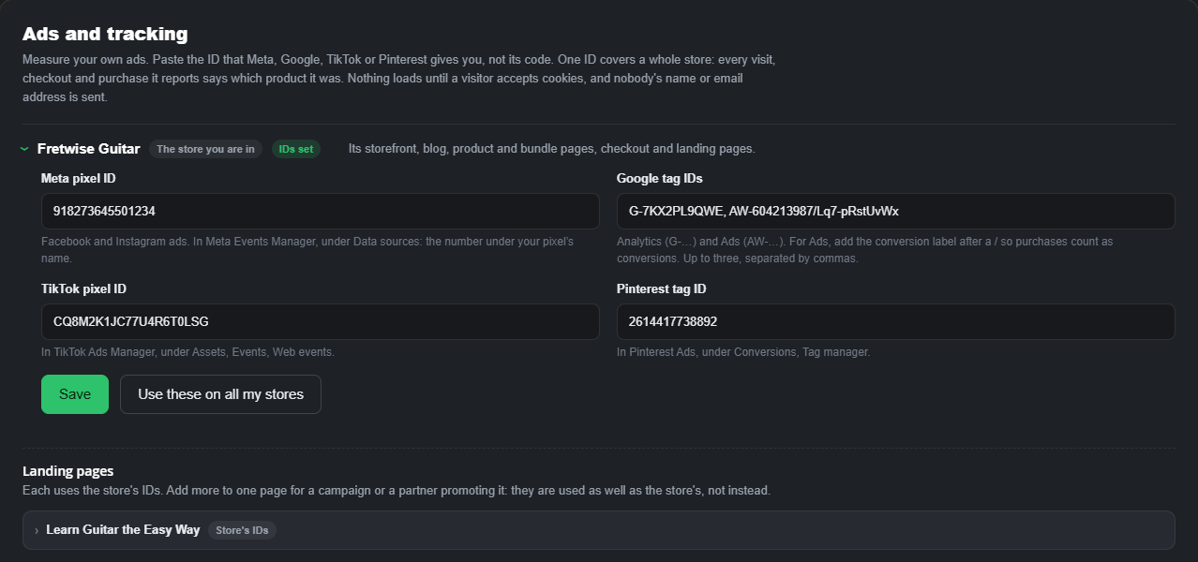Click the TikTok pixel ID label
This screenshot has width=1198, height=562.
(83, 288)
